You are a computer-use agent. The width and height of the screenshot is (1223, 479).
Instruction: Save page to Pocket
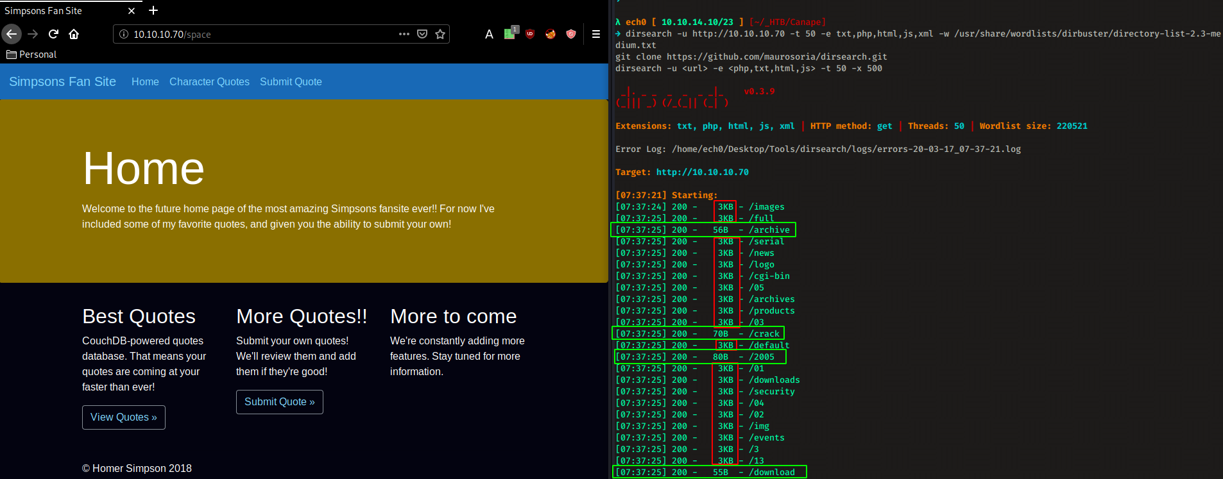click(x=422, y=34)
